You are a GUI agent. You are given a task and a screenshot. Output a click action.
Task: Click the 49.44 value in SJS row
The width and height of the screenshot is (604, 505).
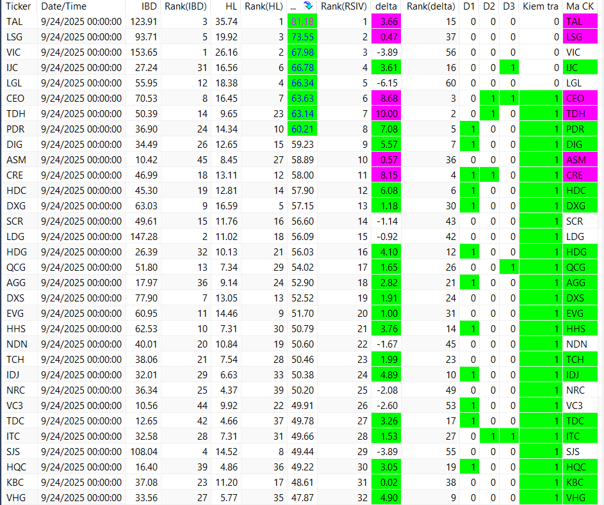(302, 452)
